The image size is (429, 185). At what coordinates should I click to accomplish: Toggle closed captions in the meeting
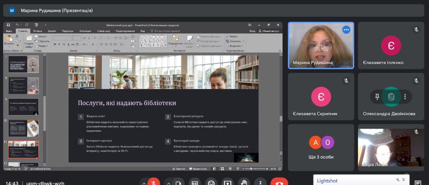(x=195, y=183)
